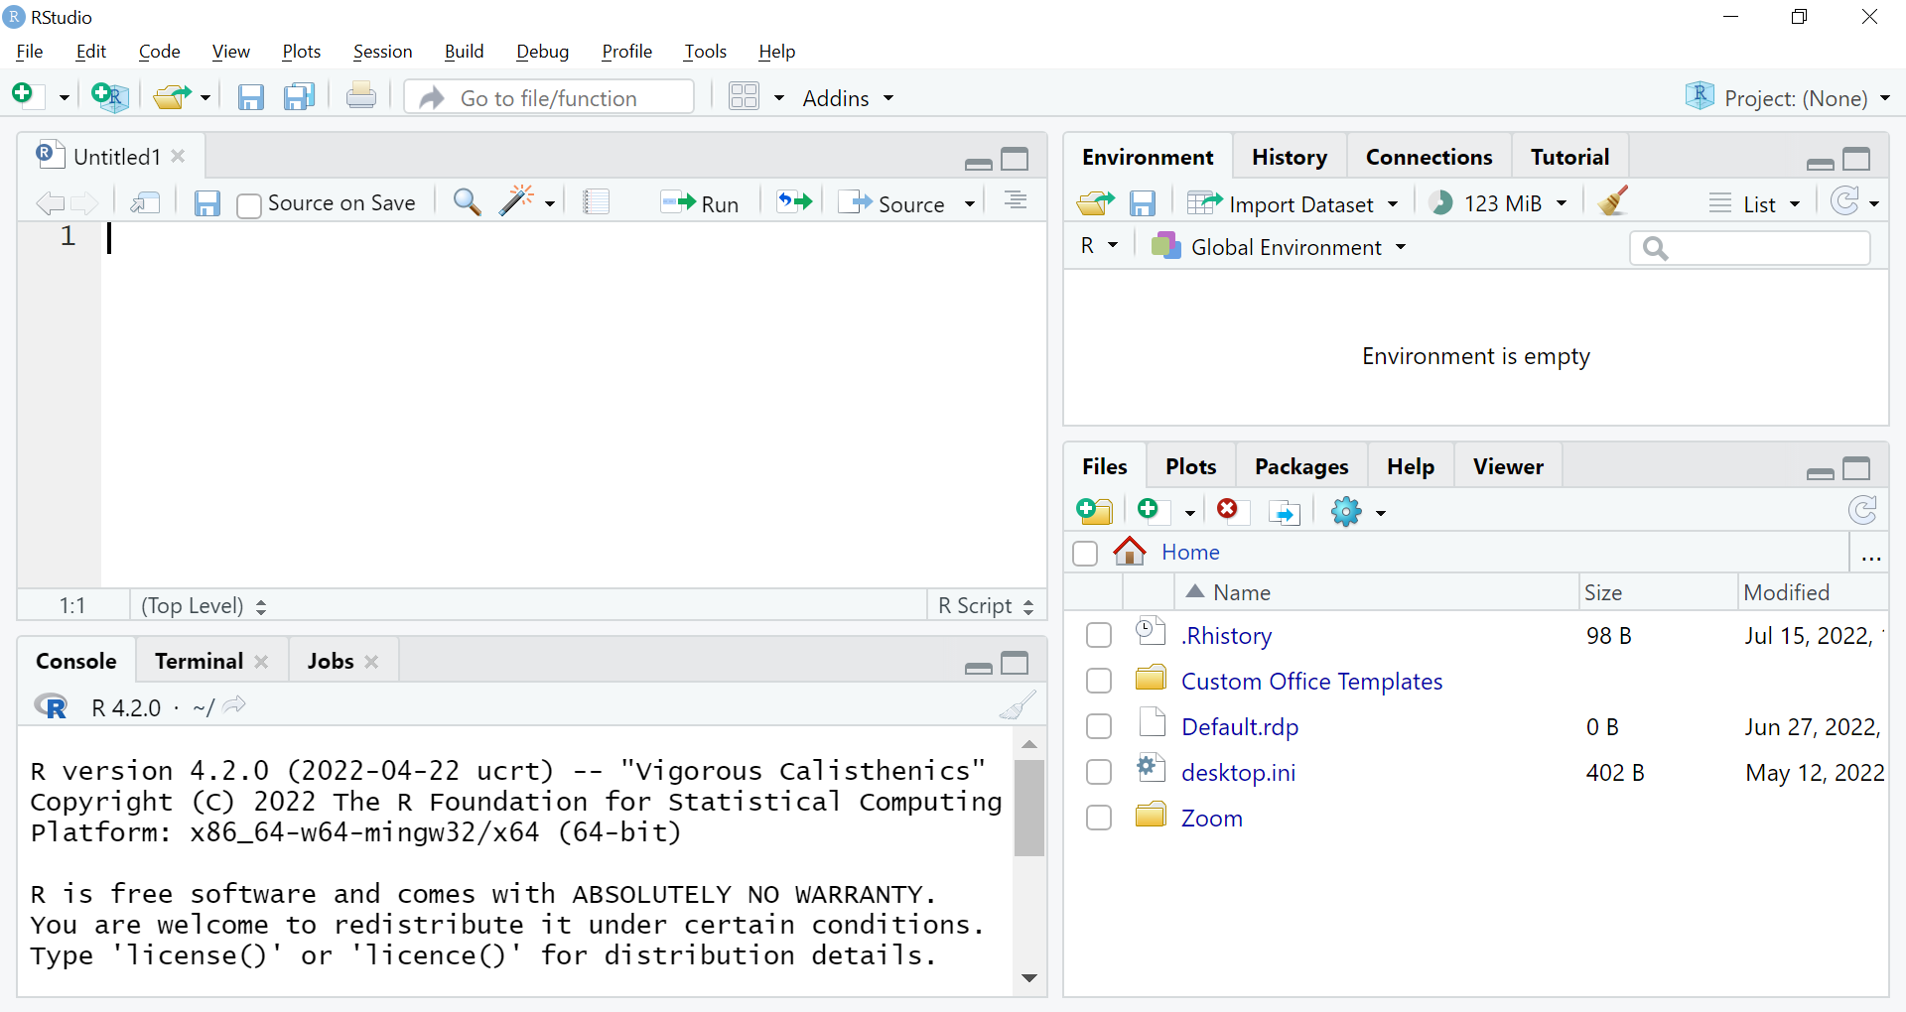Viewport: 1906px width, 1012px height.
Task: Enable Source on Save checkbox
Action: [249, 205]
